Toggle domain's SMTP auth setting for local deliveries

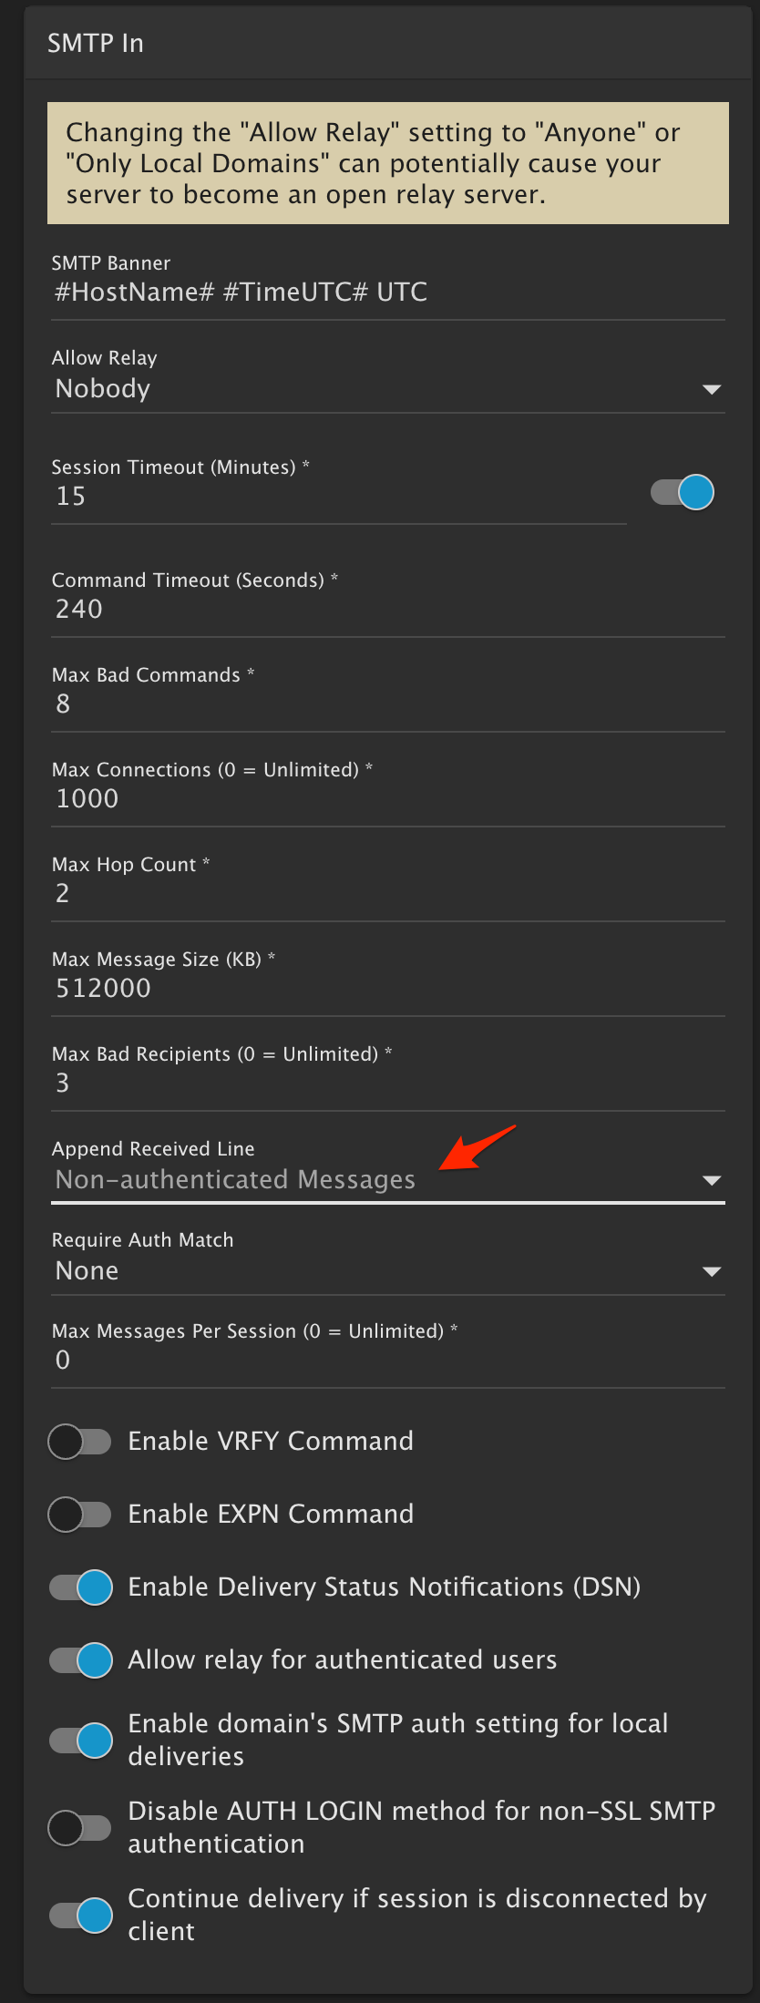click(x=81, y=1741)
